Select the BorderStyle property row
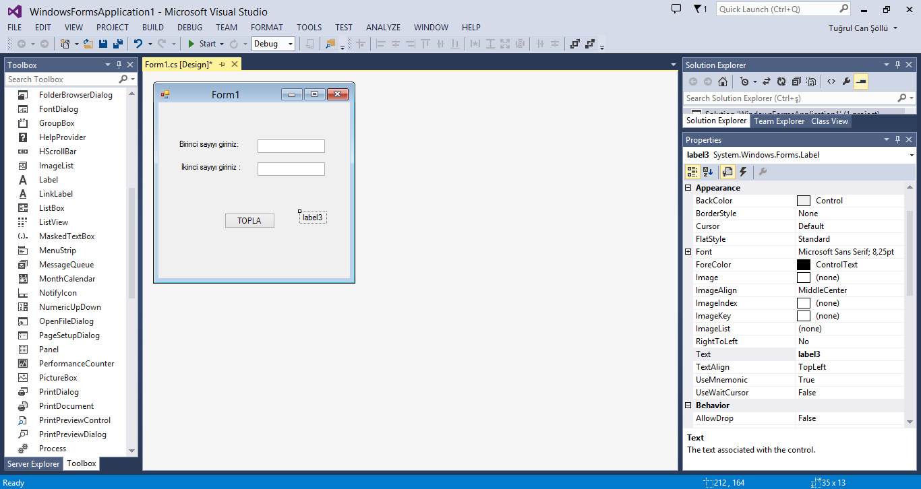 (794, 214)
